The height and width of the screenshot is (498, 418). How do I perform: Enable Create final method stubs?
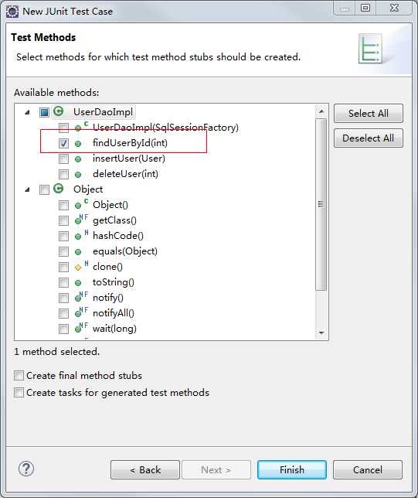click(19, 375)
